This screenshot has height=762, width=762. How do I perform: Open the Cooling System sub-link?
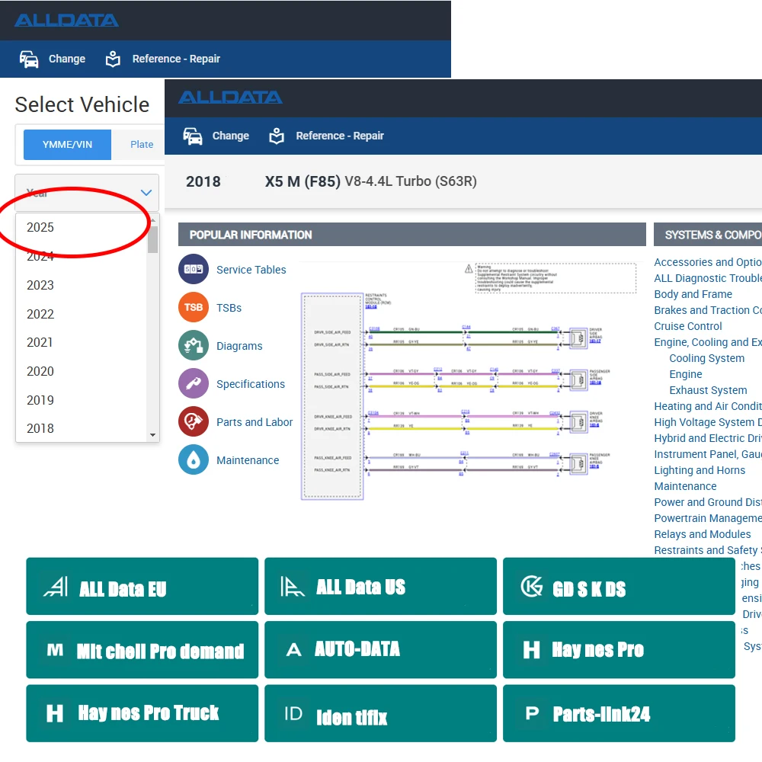[x=706, y=358]
